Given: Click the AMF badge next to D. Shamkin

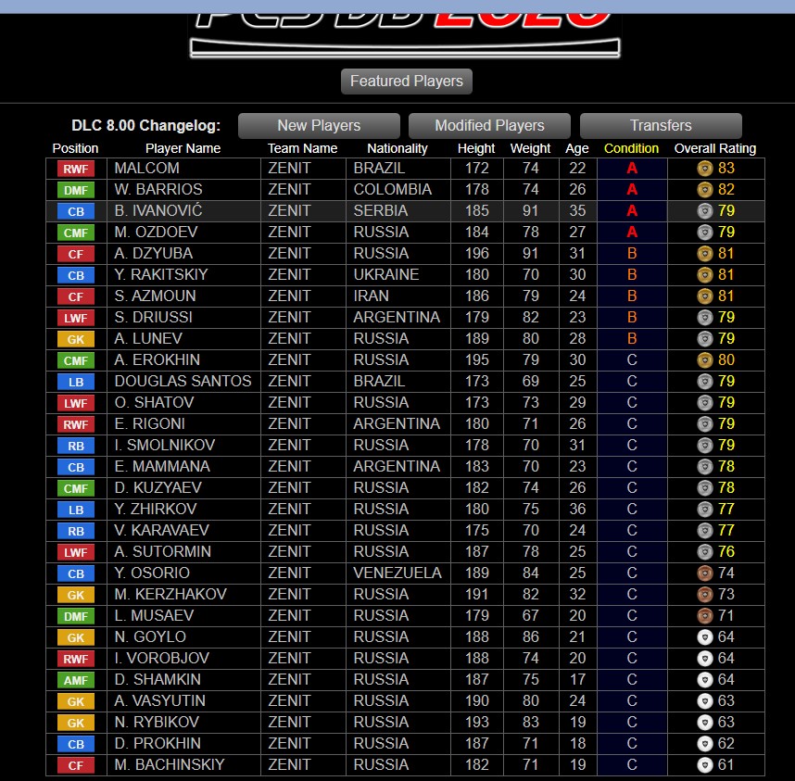Looking at the screenshot, I should [x=76, y=680].
